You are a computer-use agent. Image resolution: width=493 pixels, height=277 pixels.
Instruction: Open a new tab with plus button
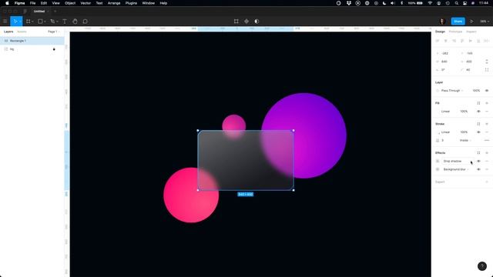[55, 12]
